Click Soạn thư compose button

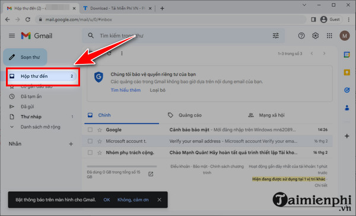[25, 57]
